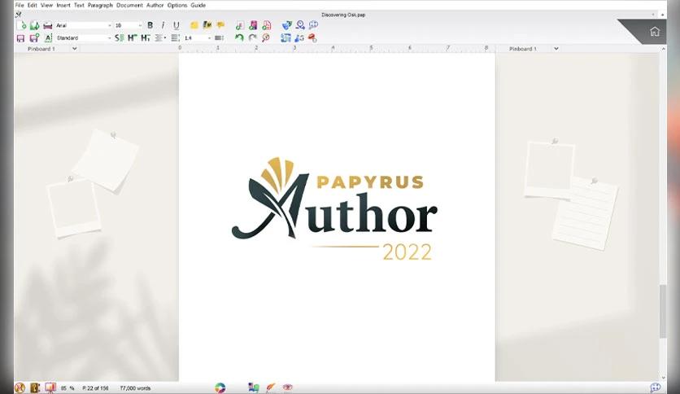Click the brown notebook icon in status bar
This screenshot has width=680, height=394.
tap(35, 387)
